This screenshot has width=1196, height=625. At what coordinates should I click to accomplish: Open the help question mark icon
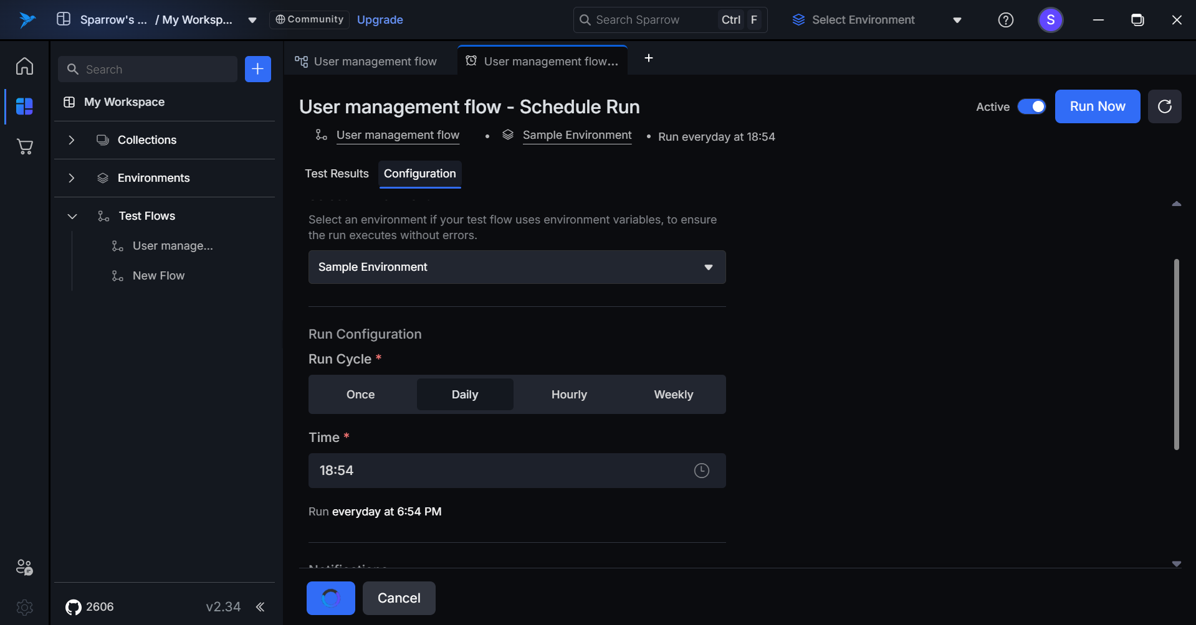pos(1005,20)
